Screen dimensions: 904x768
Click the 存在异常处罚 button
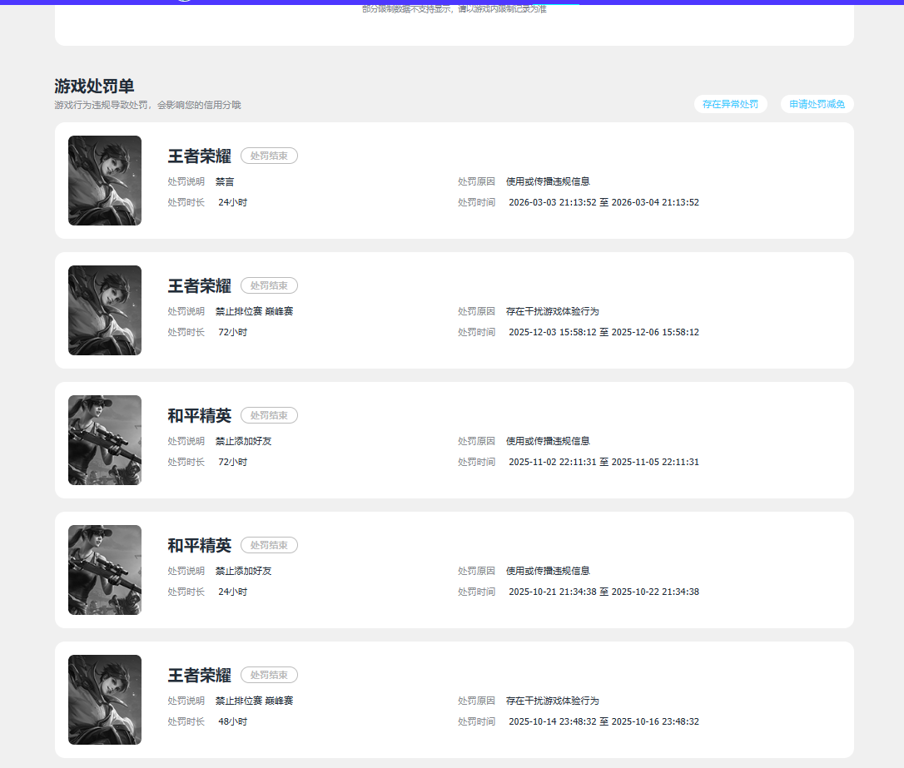(x=731, y=104)
